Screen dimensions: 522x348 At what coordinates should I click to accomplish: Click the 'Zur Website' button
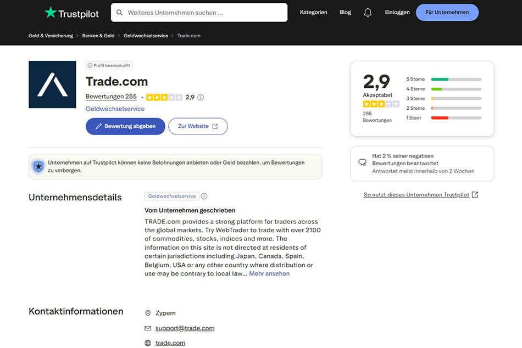coord(198,126)
